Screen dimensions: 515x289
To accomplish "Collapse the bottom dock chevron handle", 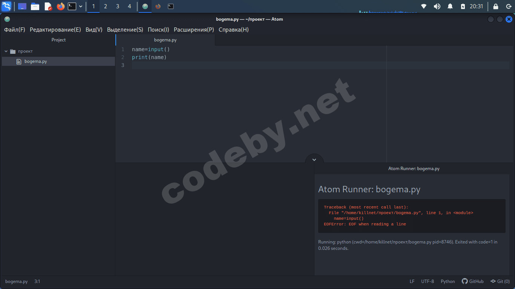I will pos(314,160).
